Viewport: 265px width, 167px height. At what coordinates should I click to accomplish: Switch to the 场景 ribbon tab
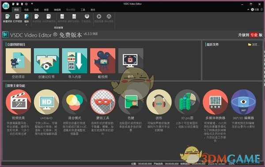pos(26,10)
